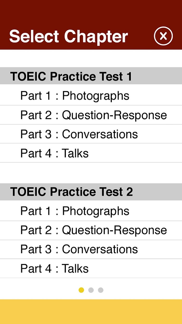Tap the Select Chapter title
Screen dimensions: 182x324
tap(69, 36)
